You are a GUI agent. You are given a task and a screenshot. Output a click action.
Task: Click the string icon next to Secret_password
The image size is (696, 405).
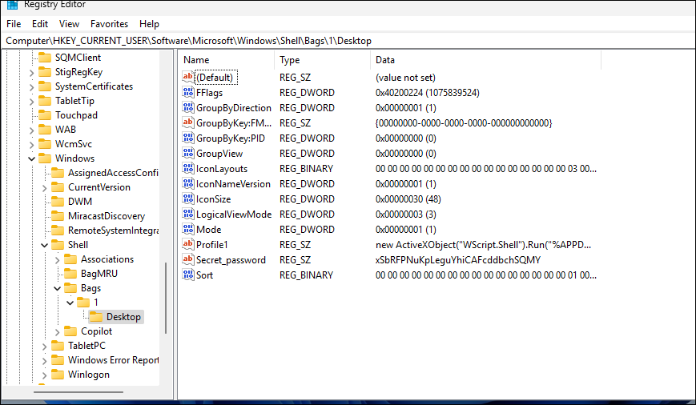187,259
